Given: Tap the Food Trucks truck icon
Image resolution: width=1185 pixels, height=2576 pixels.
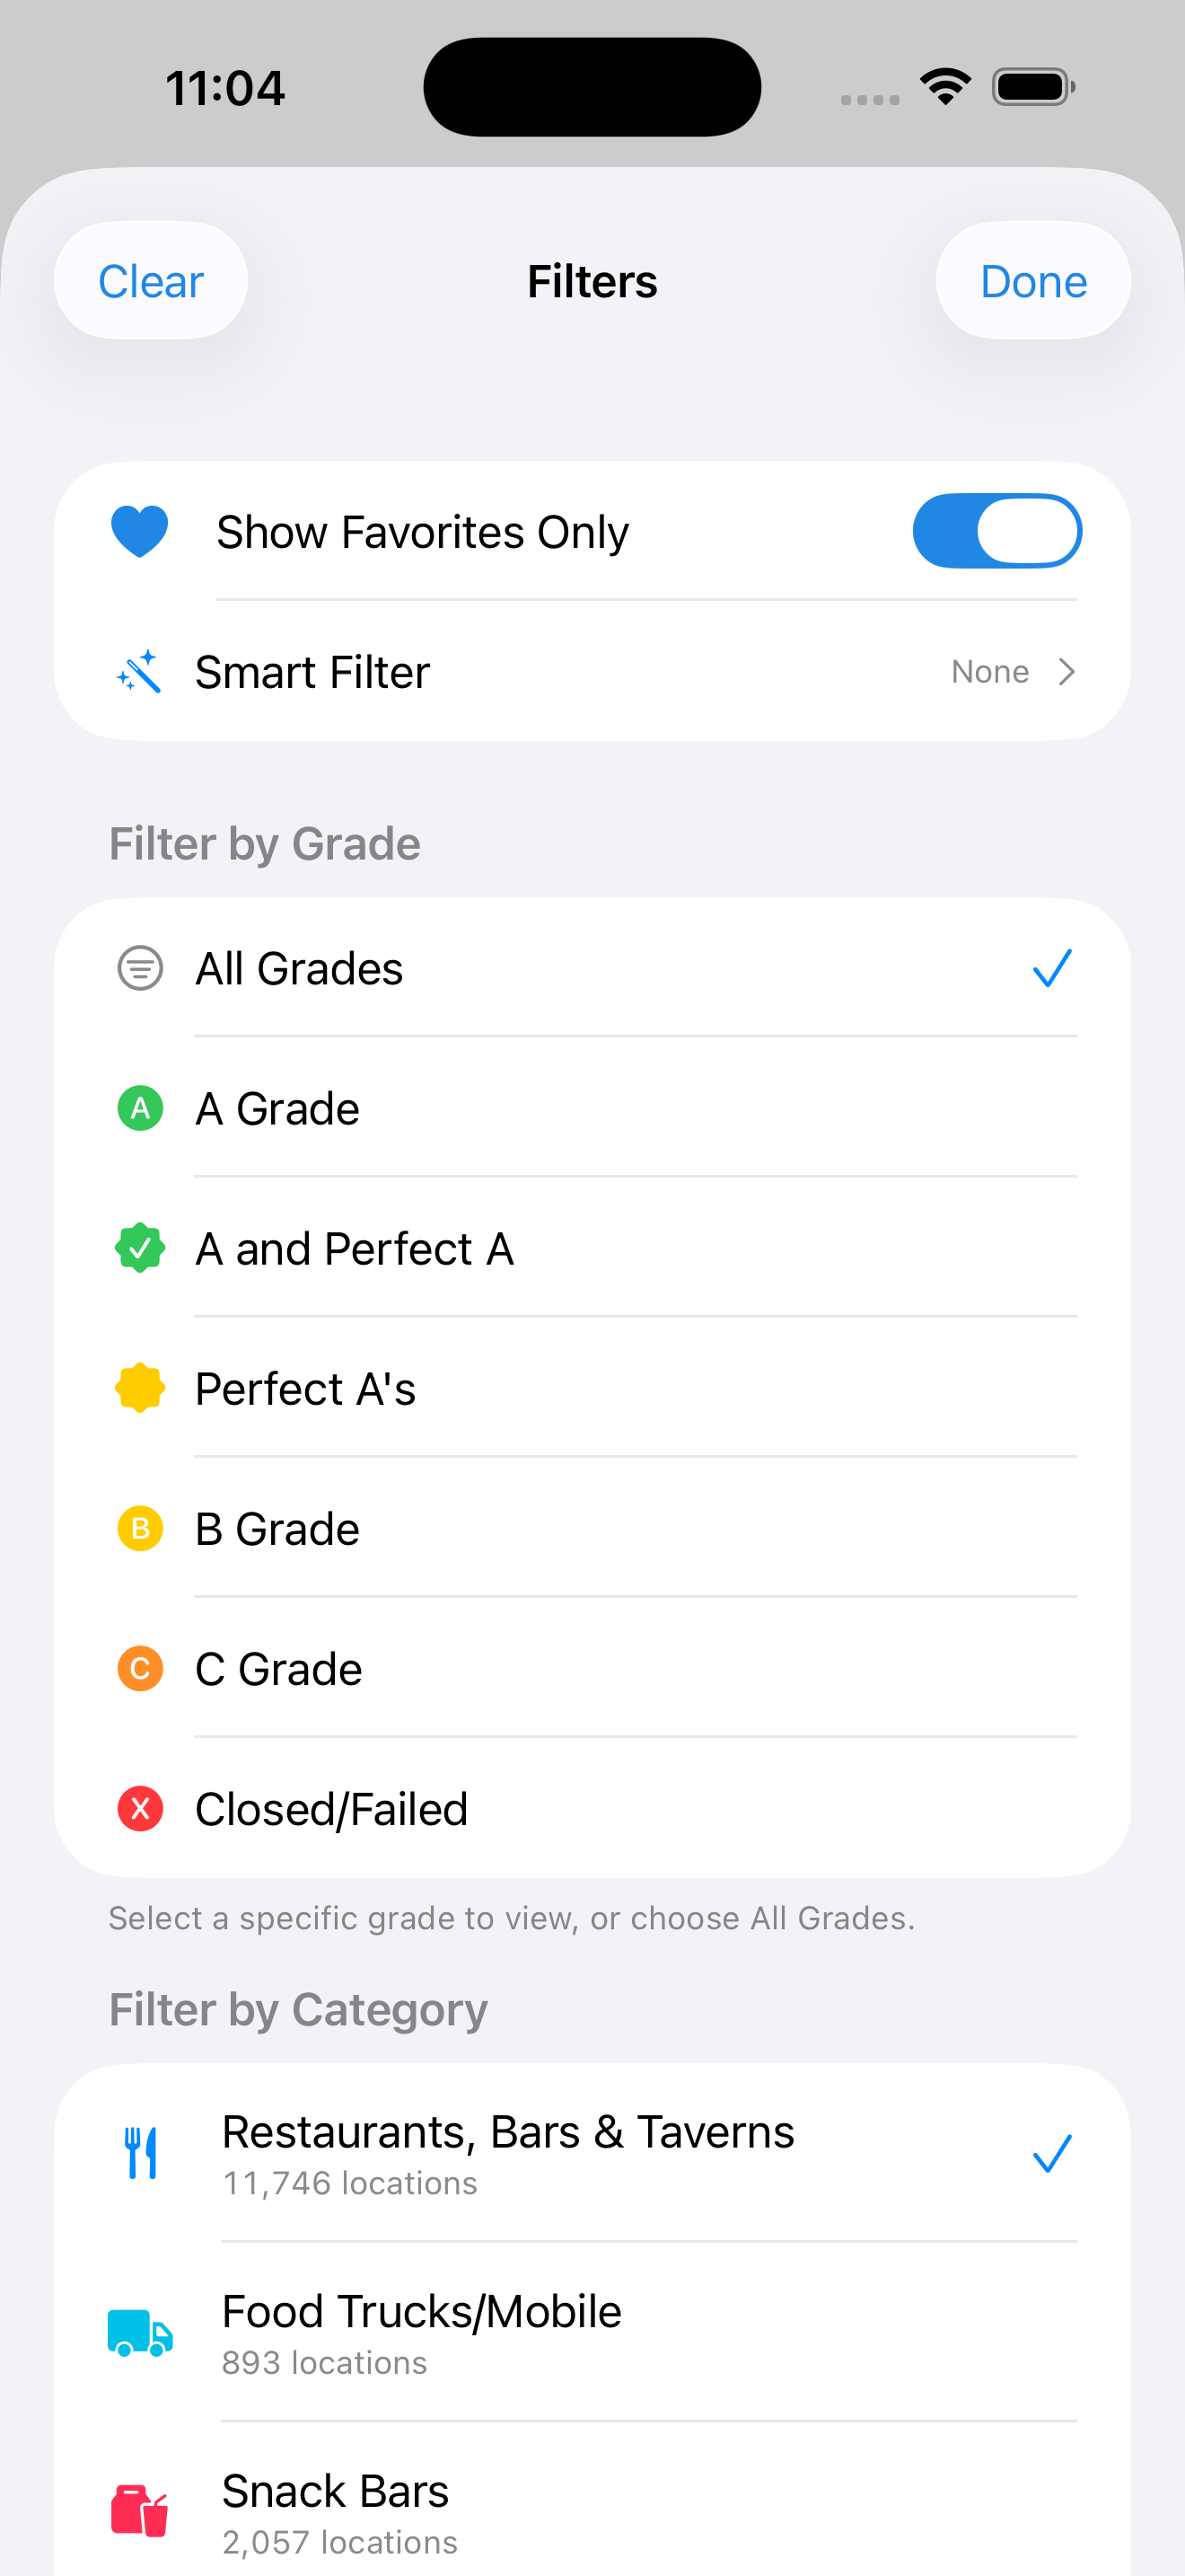Looking at the screenshot, I should coord(140,2333).
